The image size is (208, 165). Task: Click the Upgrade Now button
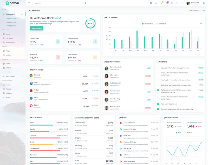coord(36,28)
